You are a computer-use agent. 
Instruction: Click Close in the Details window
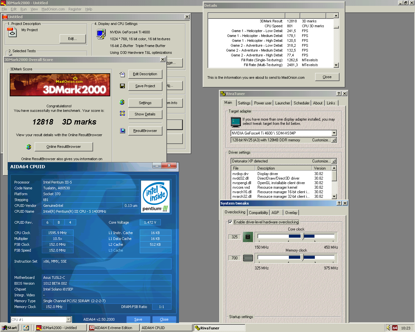(327, 77)
